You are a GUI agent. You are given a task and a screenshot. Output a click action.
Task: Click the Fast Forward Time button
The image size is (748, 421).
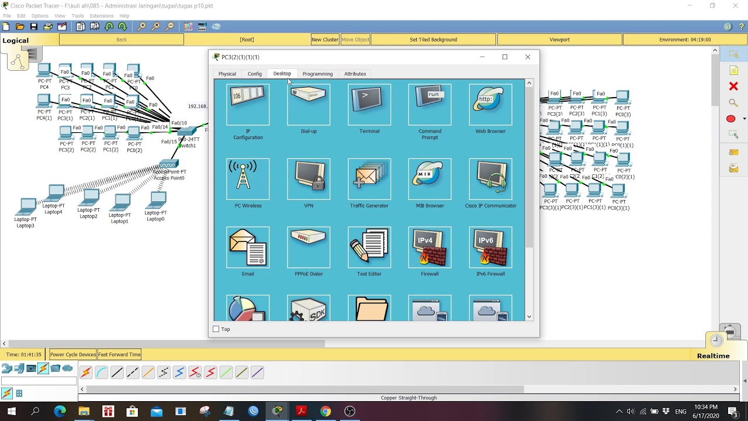119,354
